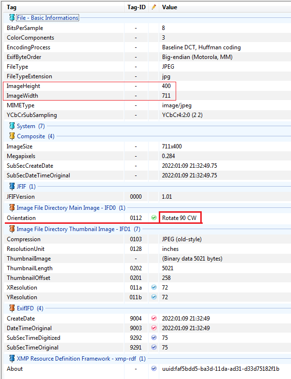
Task: Select the MIMEType value image/jpeg
Action: coord(177,105)
